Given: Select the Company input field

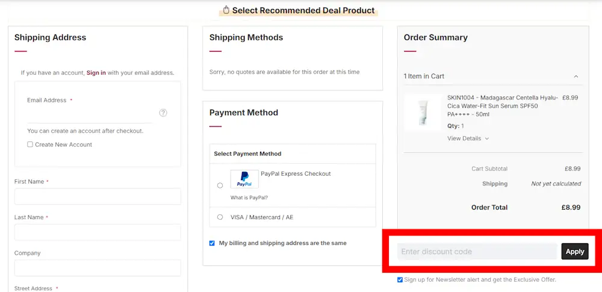Looking at the screenshot, I should click(x=98, y=267).
